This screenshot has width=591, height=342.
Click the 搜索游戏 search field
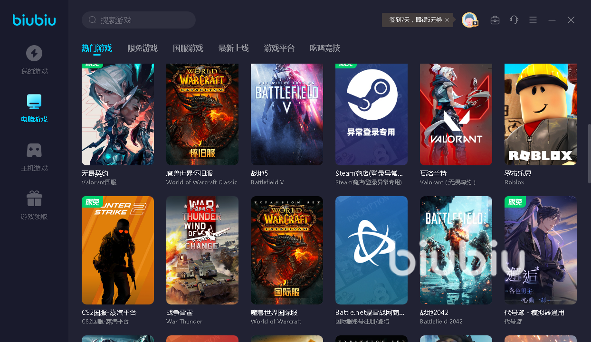coord(143,20)
